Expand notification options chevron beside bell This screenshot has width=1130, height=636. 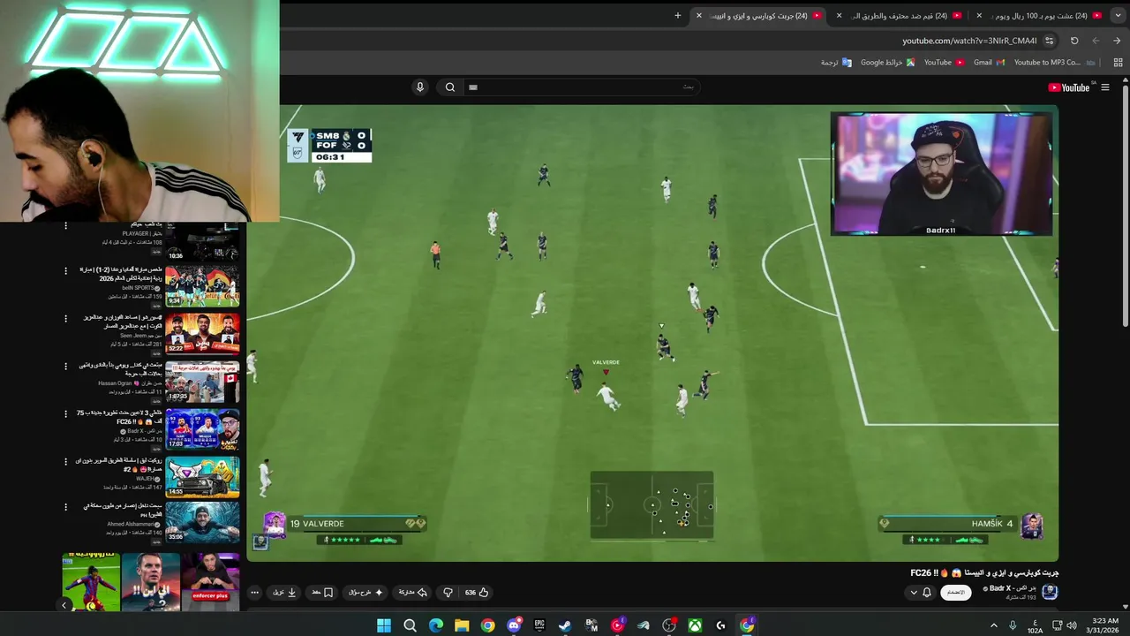(914, 593)
